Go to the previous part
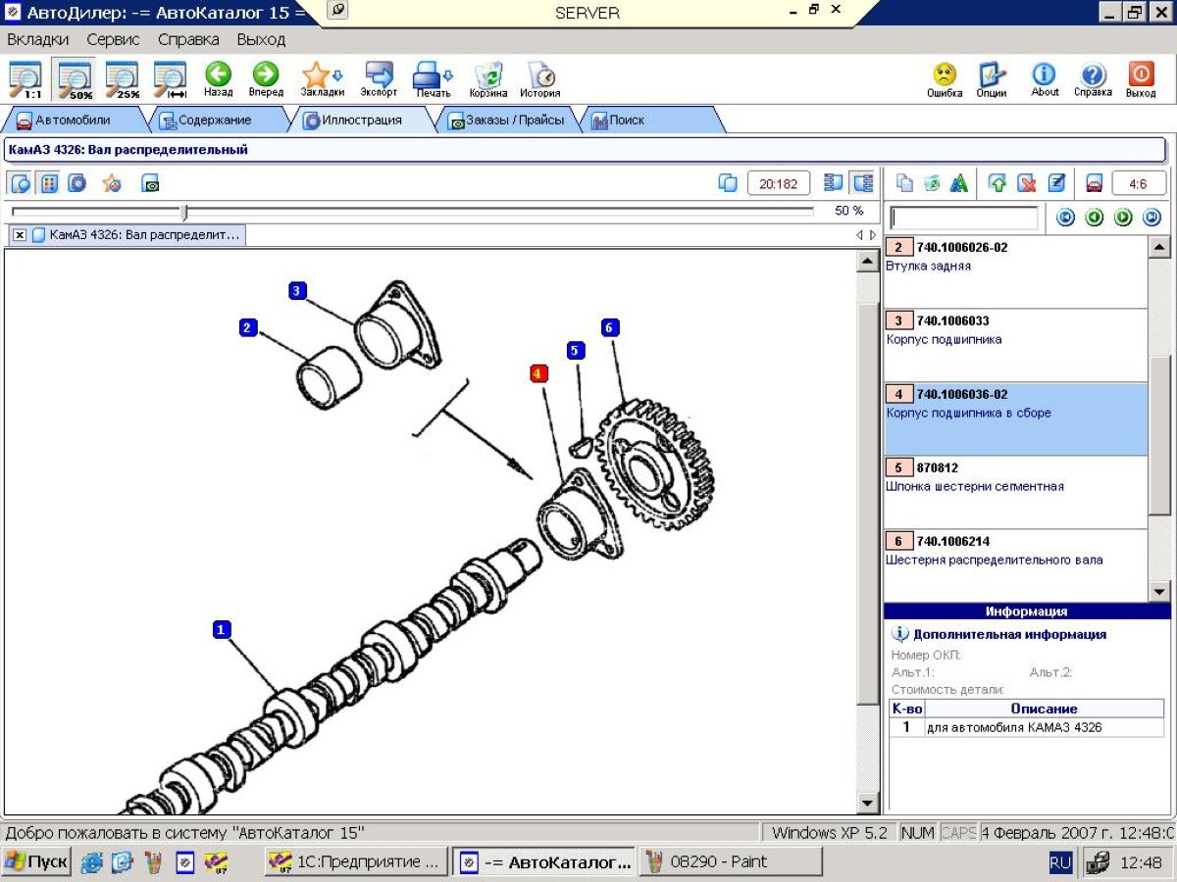1177x882 pixels. 1095,218
